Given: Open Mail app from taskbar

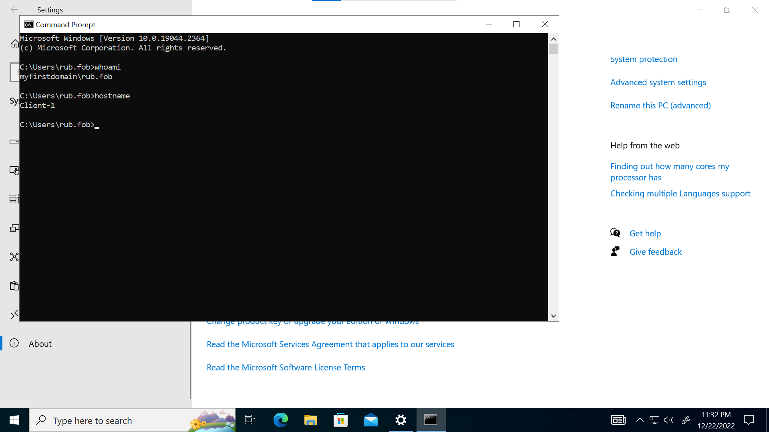Looking at the screenshot, I should (x=371, y=420).
